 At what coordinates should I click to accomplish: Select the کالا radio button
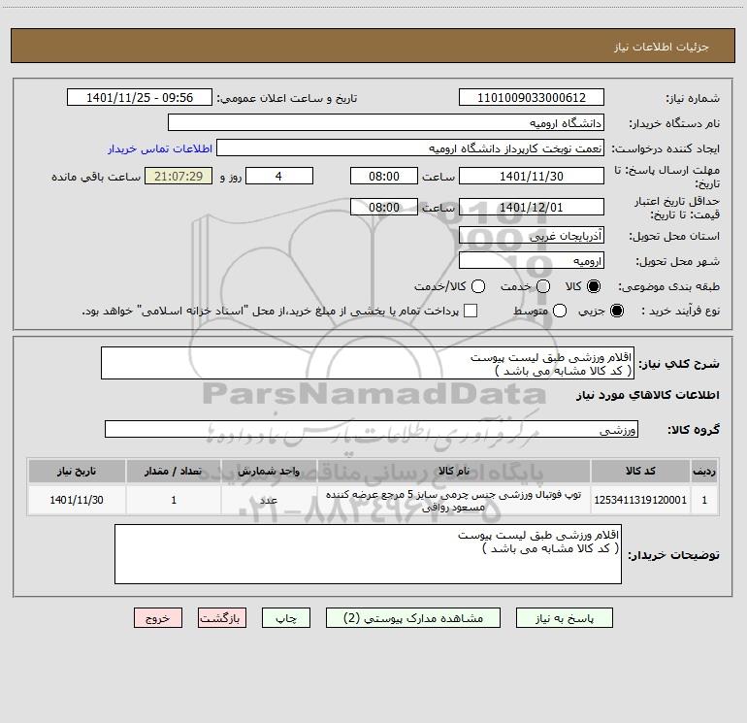[594, 286]
